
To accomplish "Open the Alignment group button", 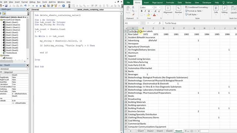I will point(168,11).
